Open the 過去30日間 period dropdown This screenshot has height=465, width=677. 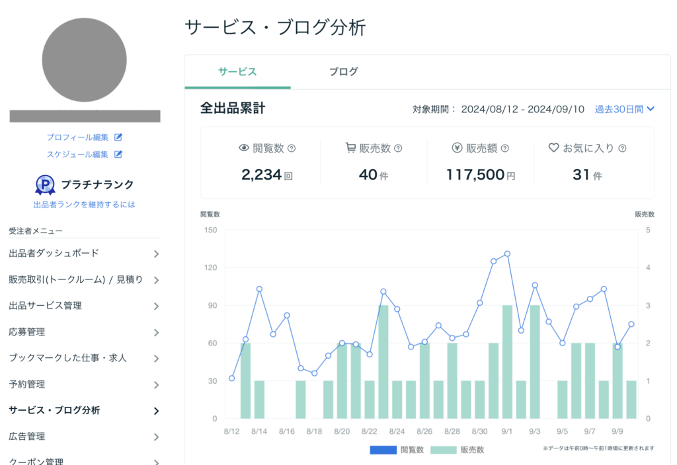click(x=624, y=109)
